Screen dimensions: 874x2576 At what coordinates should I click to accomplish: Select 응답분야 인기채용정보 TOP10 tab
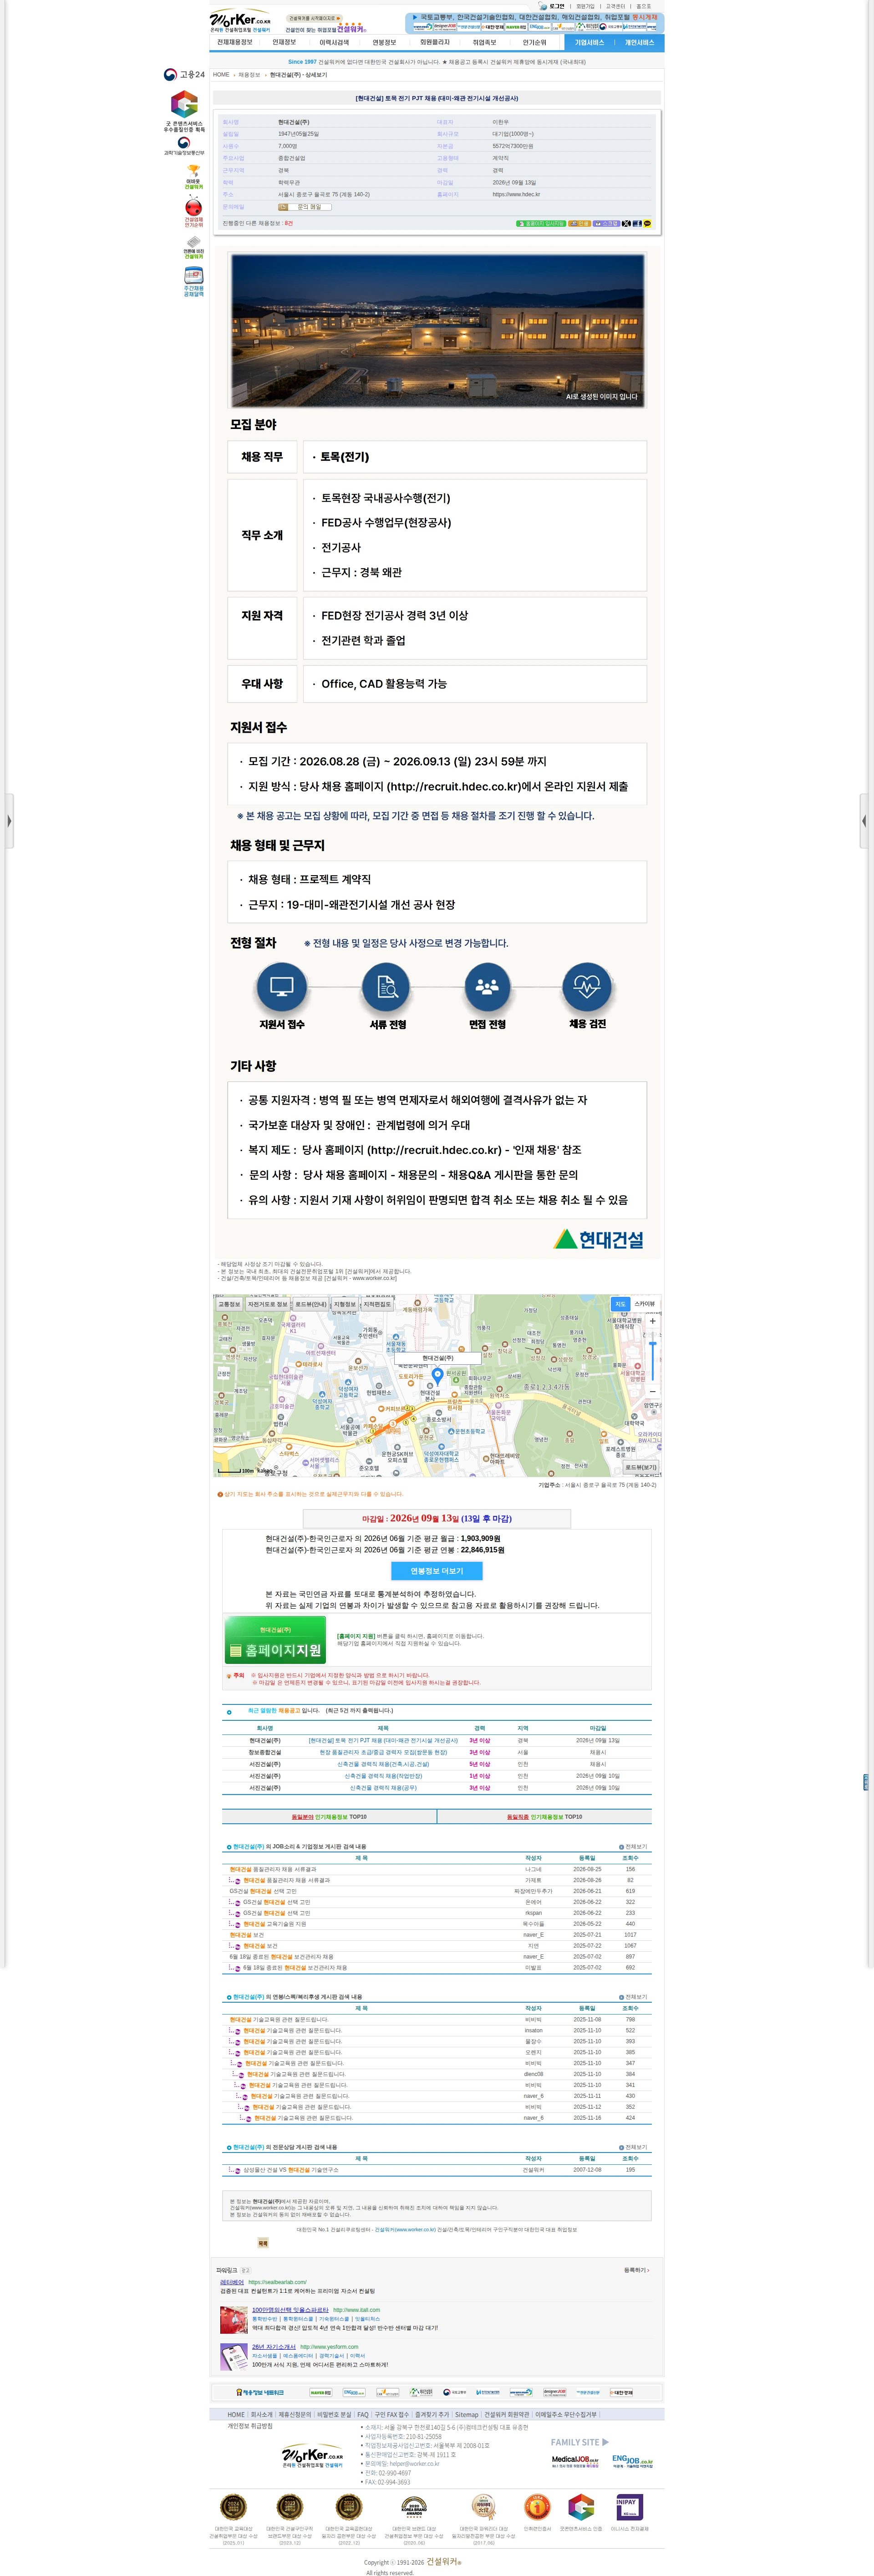(x=329, y=1817)
